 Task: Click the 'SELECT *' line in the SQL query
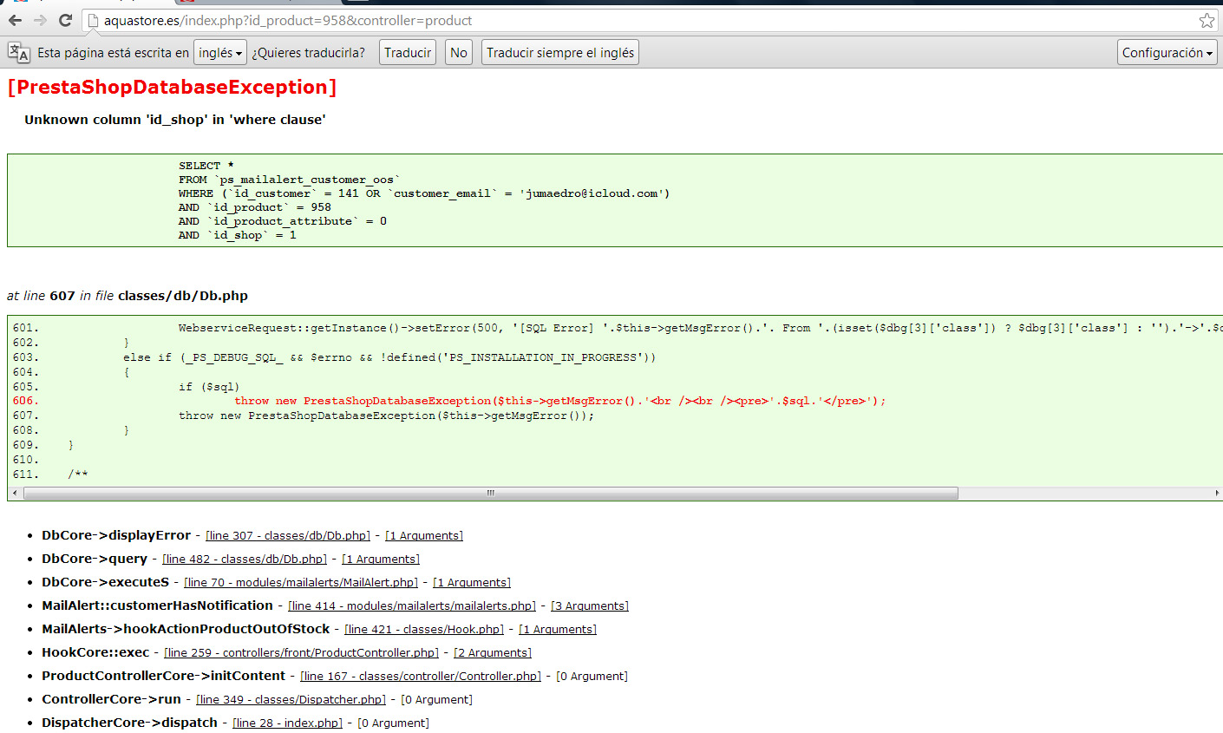tap(206, 166)
